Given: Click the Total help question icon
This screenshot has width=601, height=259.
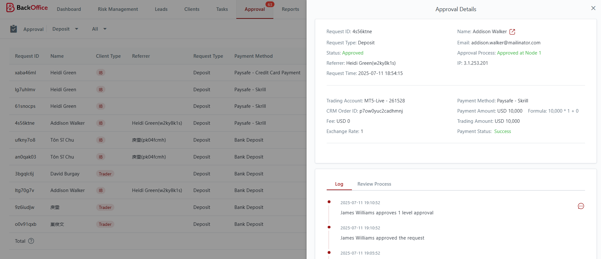Looking at the screenshot, I should [x=31, y=241].
